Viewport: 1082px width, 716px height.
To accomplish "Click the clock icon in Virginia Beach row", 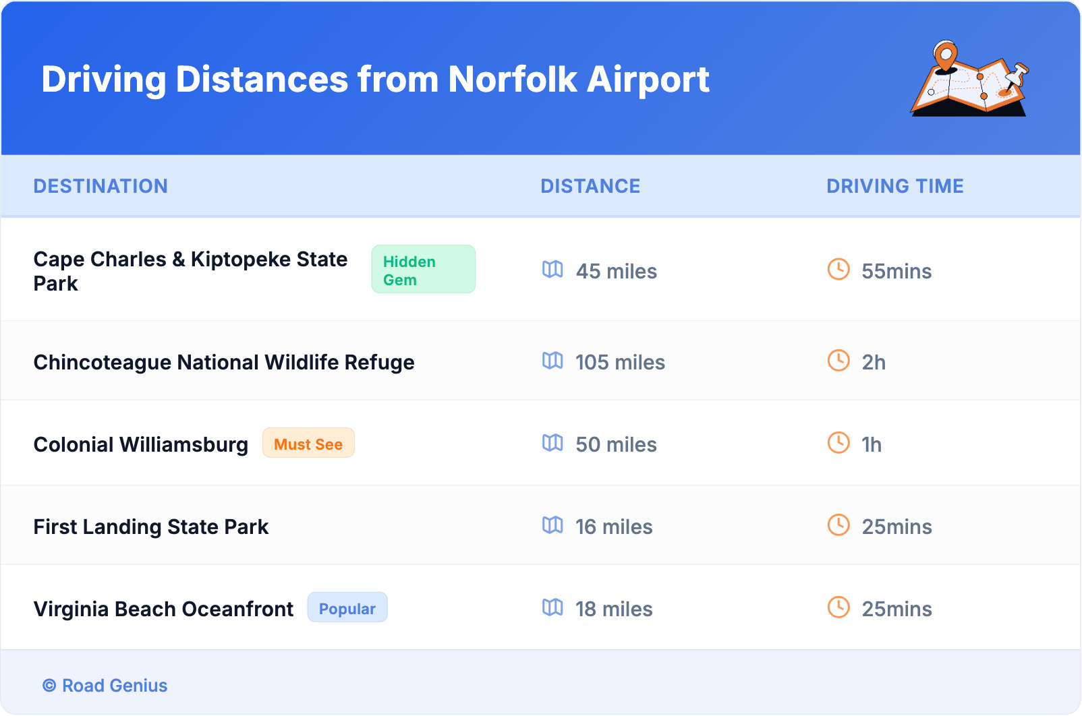I will (838, 607).
